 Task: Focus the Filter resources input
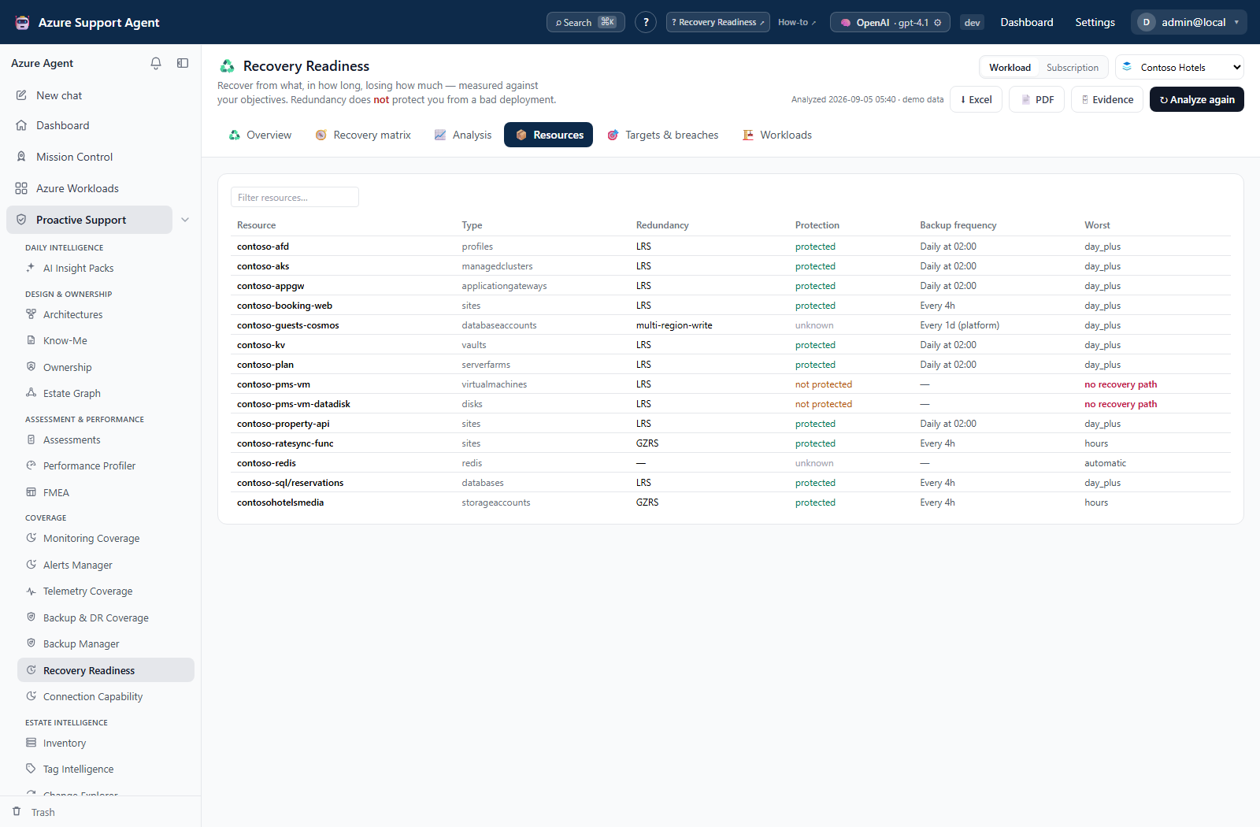295,197
